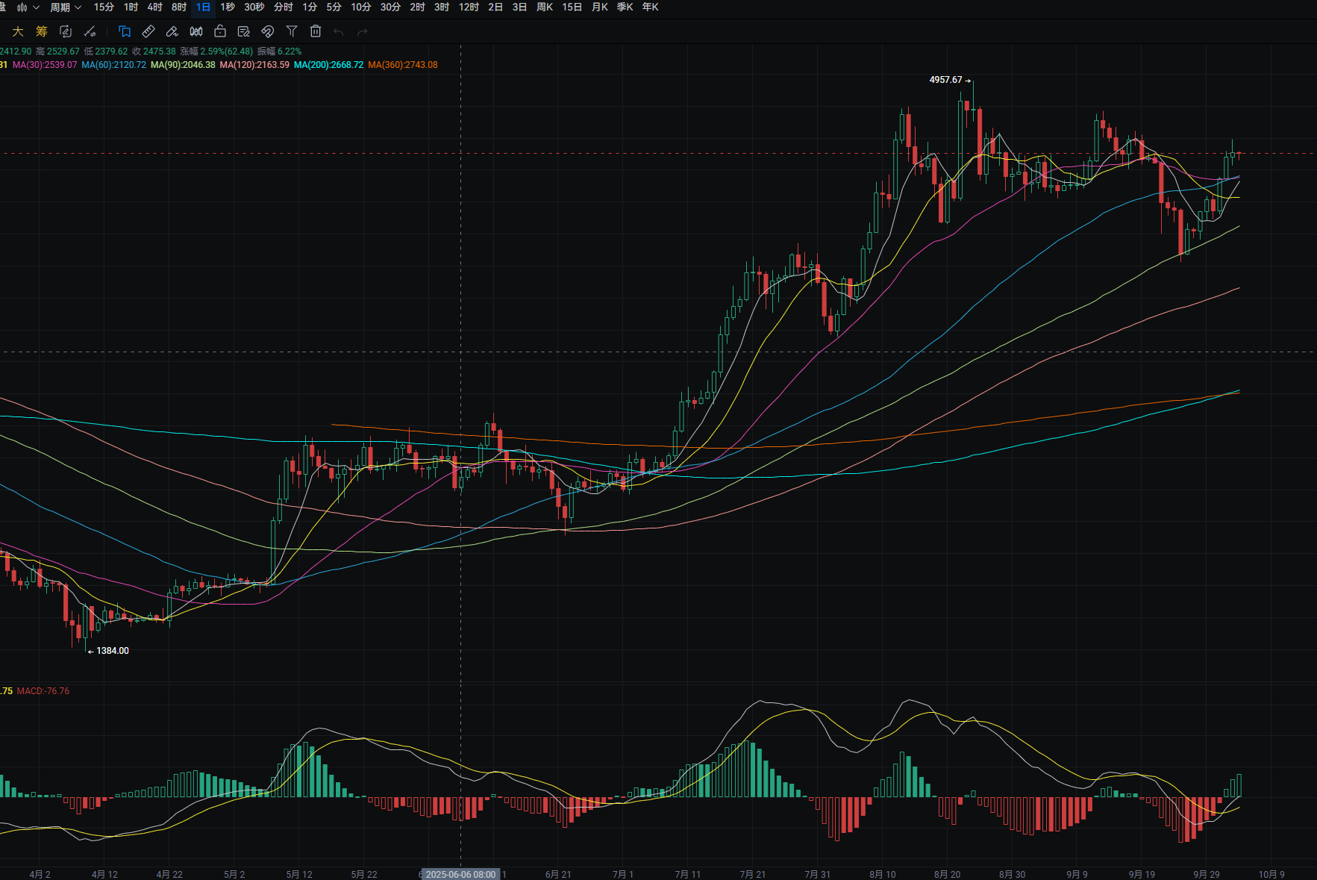Toggle the lock drawings icon

click(x=220, y=31)
